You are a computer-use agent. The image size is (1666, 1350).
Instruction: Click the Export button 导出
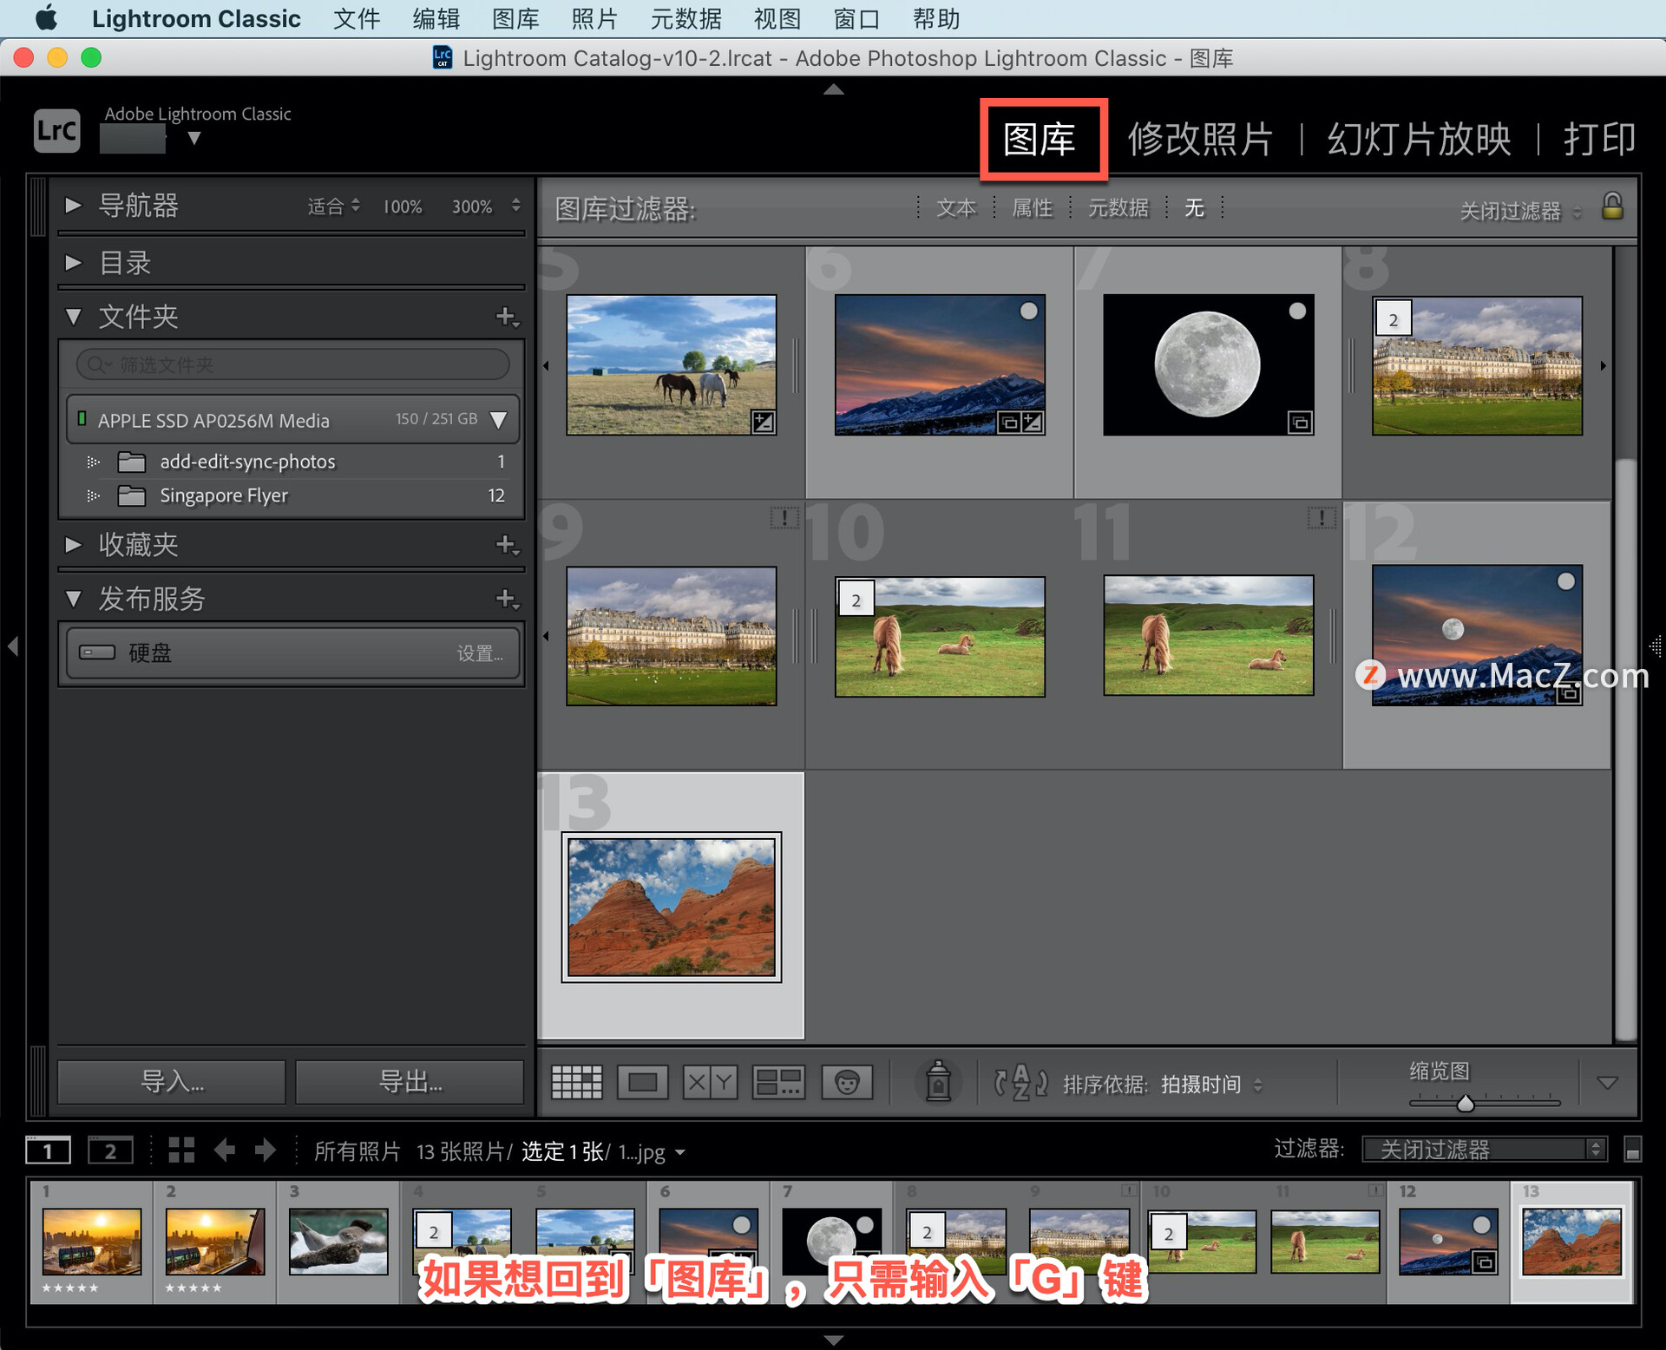[x=410, y=1082]
